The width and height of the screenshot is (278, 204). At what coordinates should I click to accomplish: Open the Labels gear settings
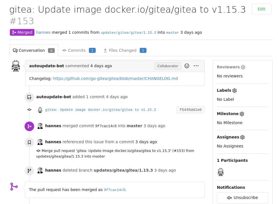[x=235, y=91]
